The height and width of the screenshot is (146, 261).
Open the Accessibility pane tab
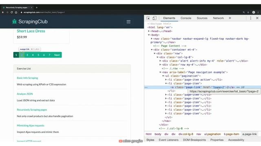pyautogui.click(x=236, y=140)
